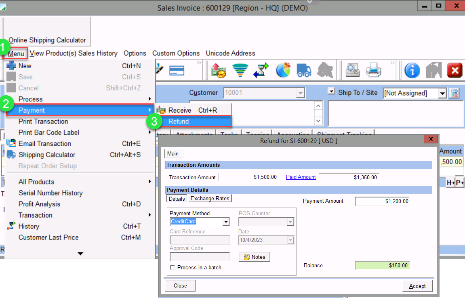The width and height of the screenshot is (465, 298).
Task: Click the printer toolbar icon
Action: point(373,71)
